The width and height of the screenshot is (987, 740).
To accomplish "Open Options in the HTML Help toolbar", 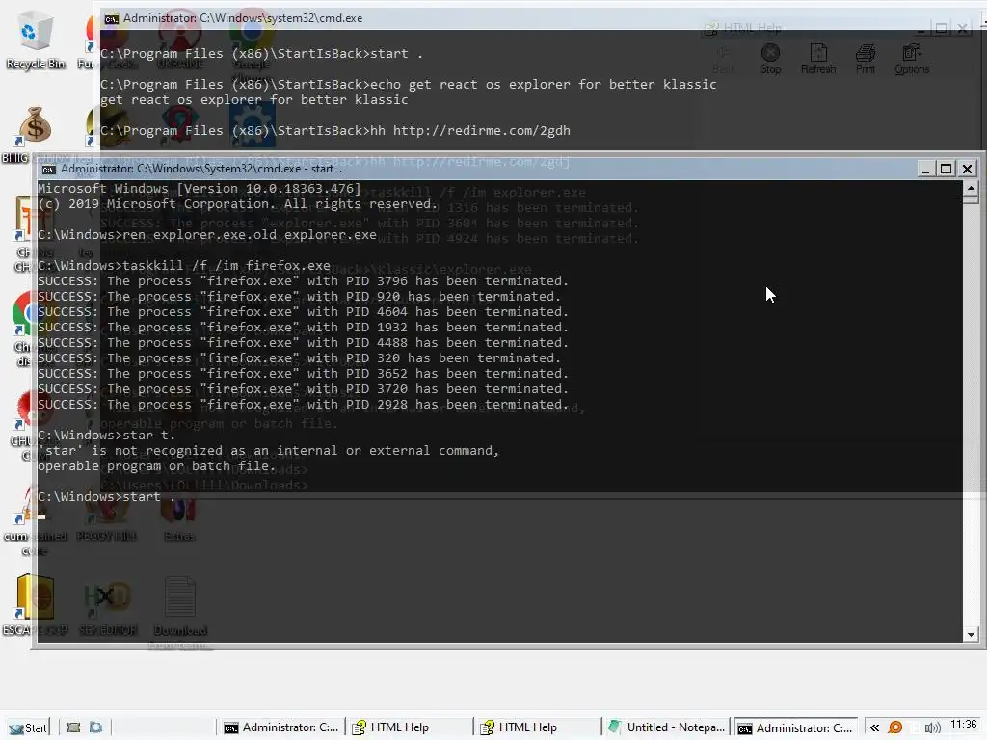I will (x=912, y=59).
